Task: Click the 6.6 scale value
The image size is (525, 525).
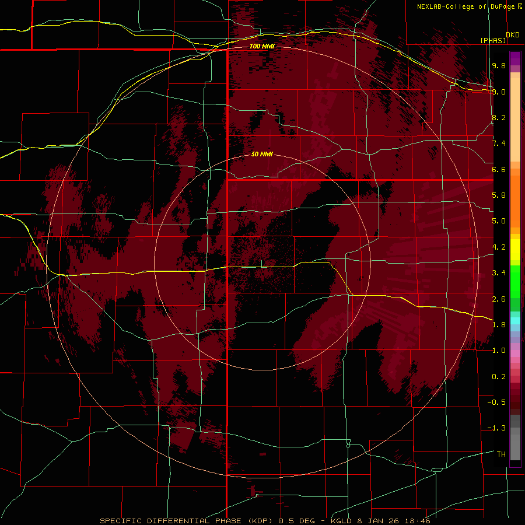Action: coord(499,169)
